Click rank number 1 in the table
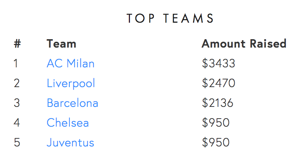 [x=16, y=63]
